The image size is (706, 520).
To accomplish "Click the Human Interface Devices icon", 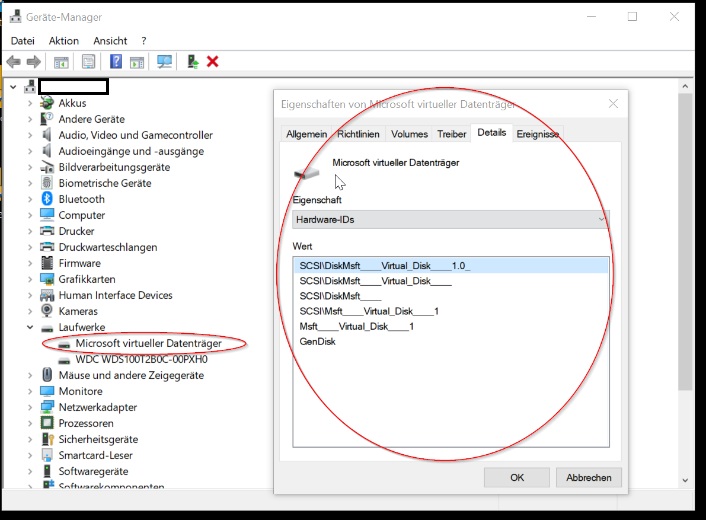I will pyautogui.click(x=47, y=295).
